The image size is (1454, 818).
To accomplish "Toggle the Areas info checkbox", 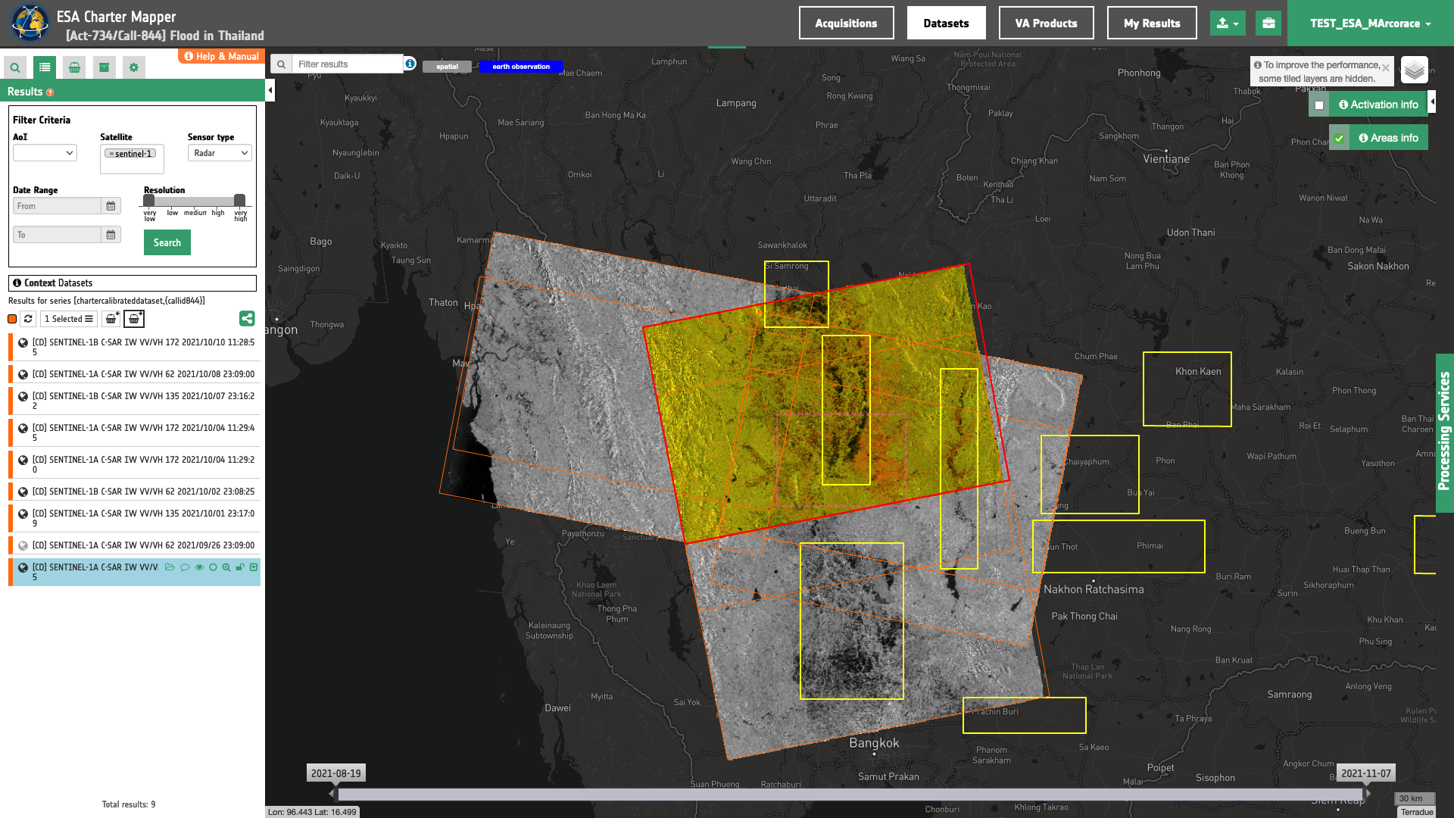I will (x=1339, y=139).
